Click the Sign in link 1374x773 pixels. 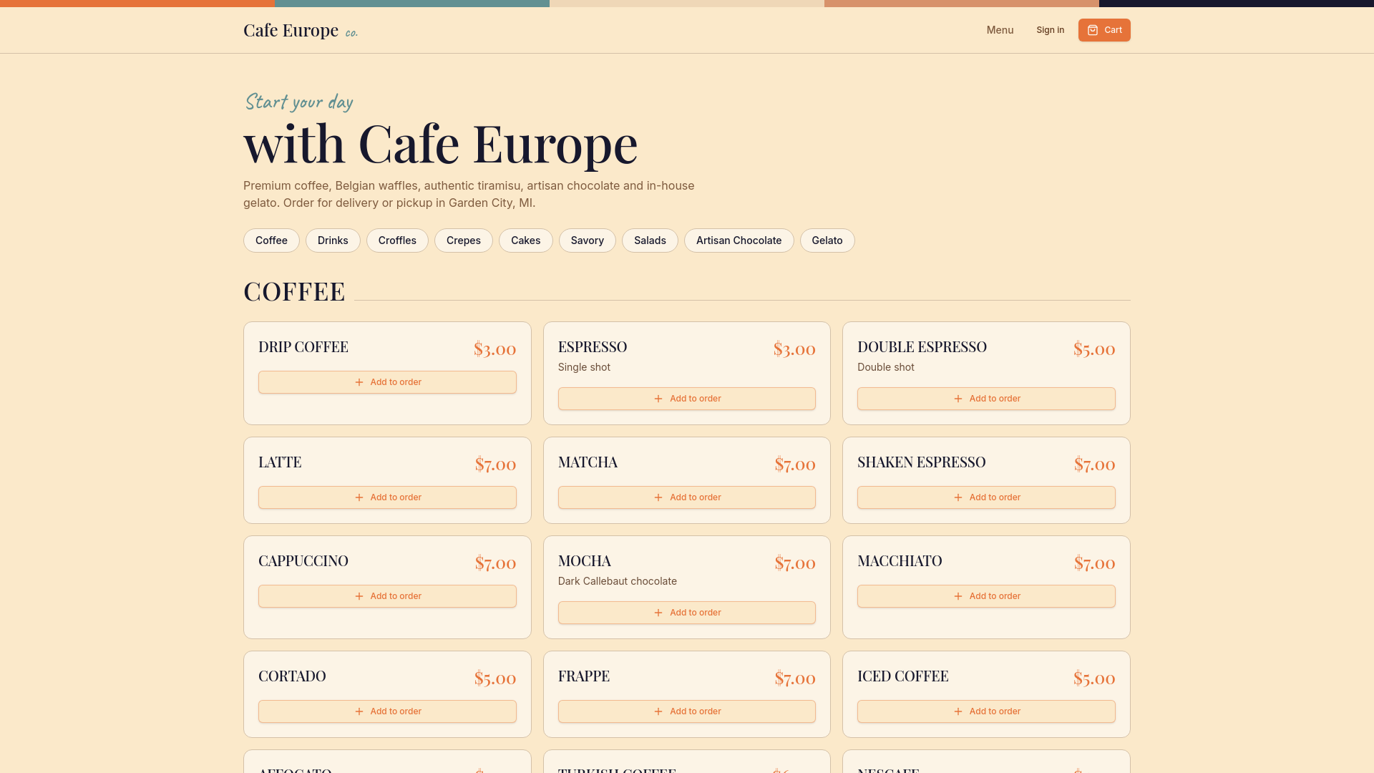(1050, 30)
